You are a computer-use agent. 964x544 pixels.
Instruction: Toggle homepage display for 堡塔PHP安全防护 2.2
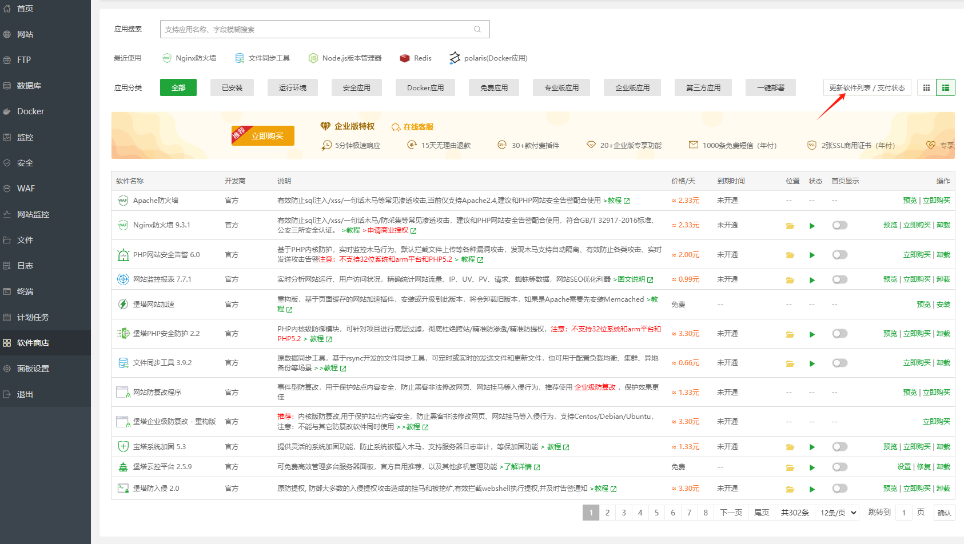(x=839, y=333)
